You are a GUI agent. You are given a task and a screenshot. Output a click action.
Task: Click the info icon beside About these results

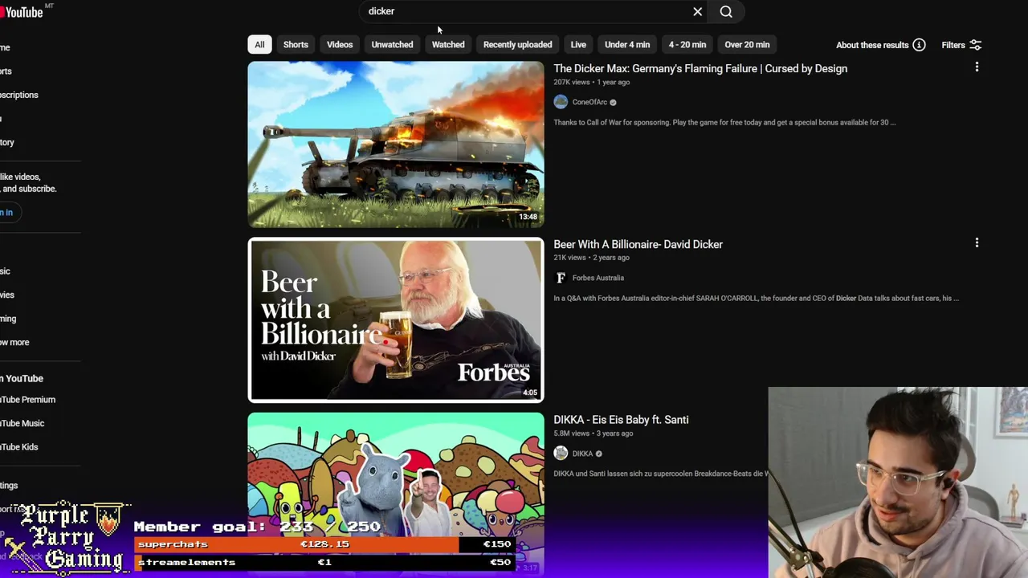919,45
